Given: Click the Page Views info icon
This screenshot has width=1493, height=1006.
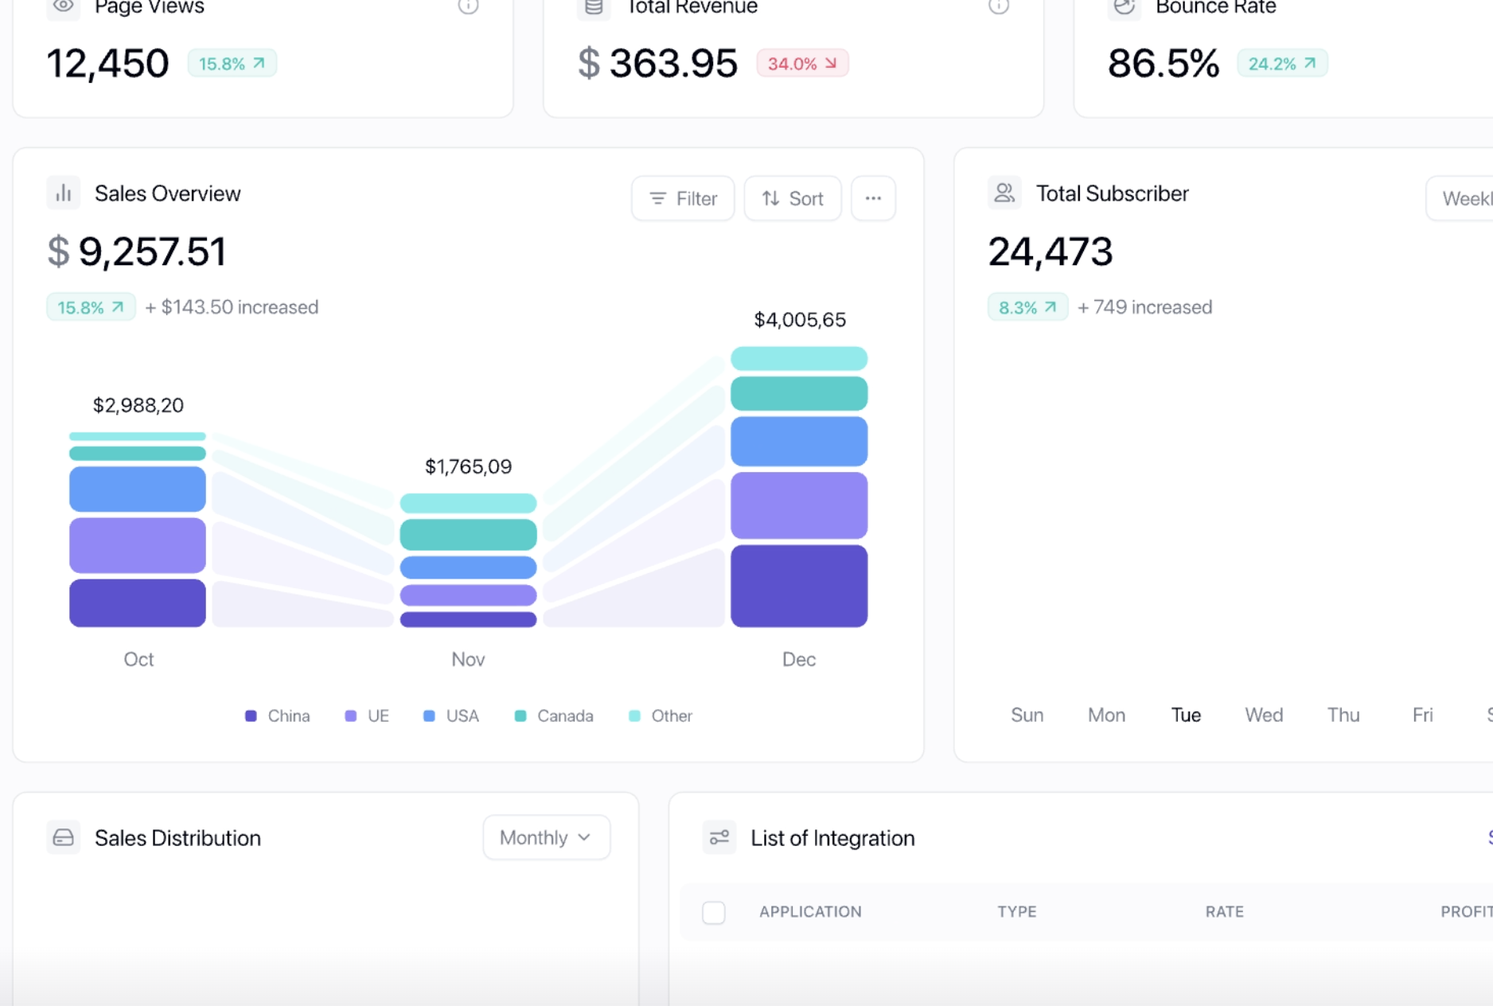Looking at the screenshot, I should pyautogui.click(x=468, y=6).
